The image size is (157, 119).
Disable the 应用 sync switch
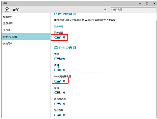pyautogui.click(x=58, y=70)
